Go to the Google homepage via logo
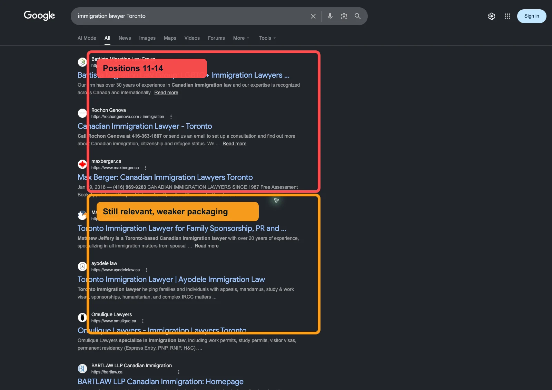The height and width of the screenshot is (390, 552). [x=39, y=16]
